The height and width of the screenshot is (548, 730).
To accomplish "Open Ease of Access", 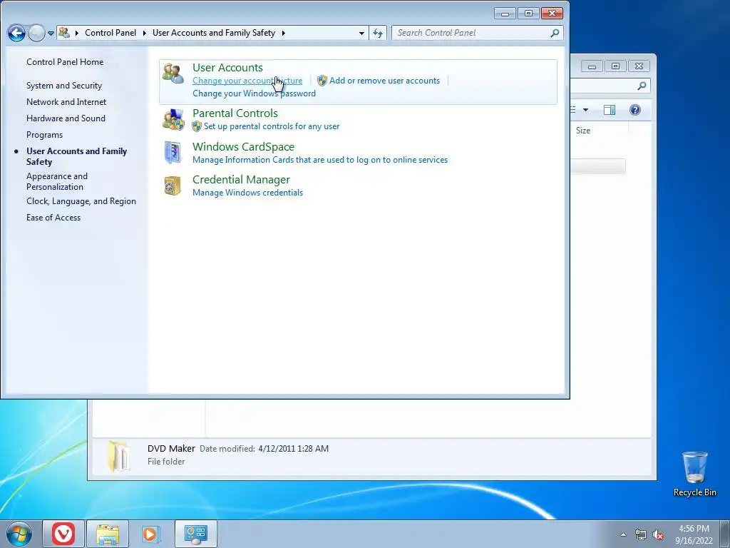I will 53,218.
